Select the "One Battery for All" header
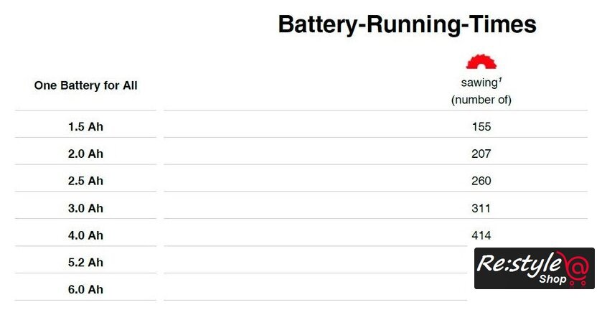602x315 pixels. coord(86,85)
